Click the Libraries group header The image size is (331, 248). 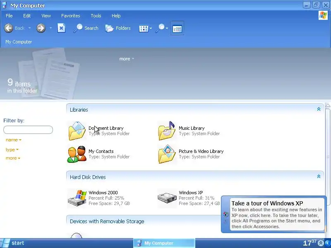(x=195, y=110)
